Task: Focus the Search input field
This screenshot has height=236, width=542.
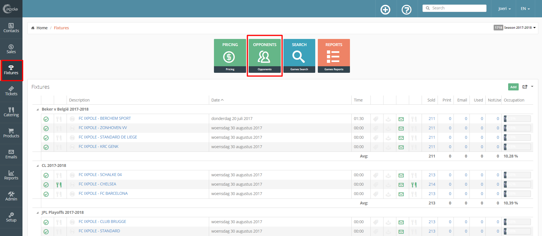Action: [454, 8]
